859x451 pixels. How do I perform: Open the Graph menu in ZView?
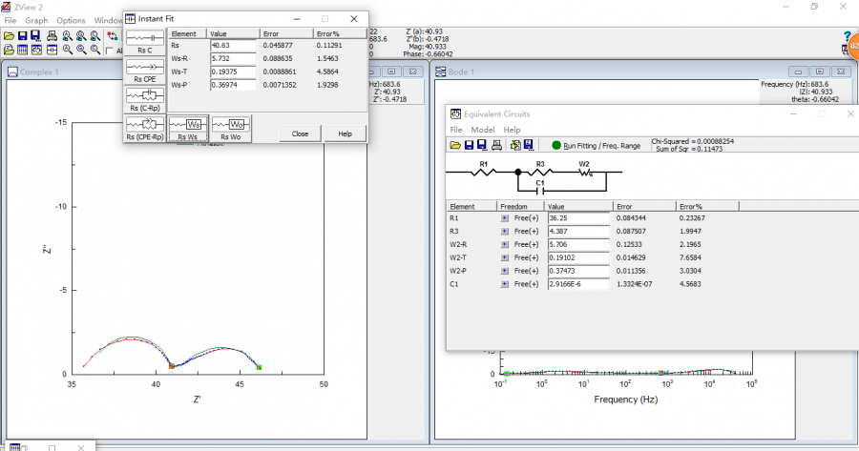(x=36, y=20)
